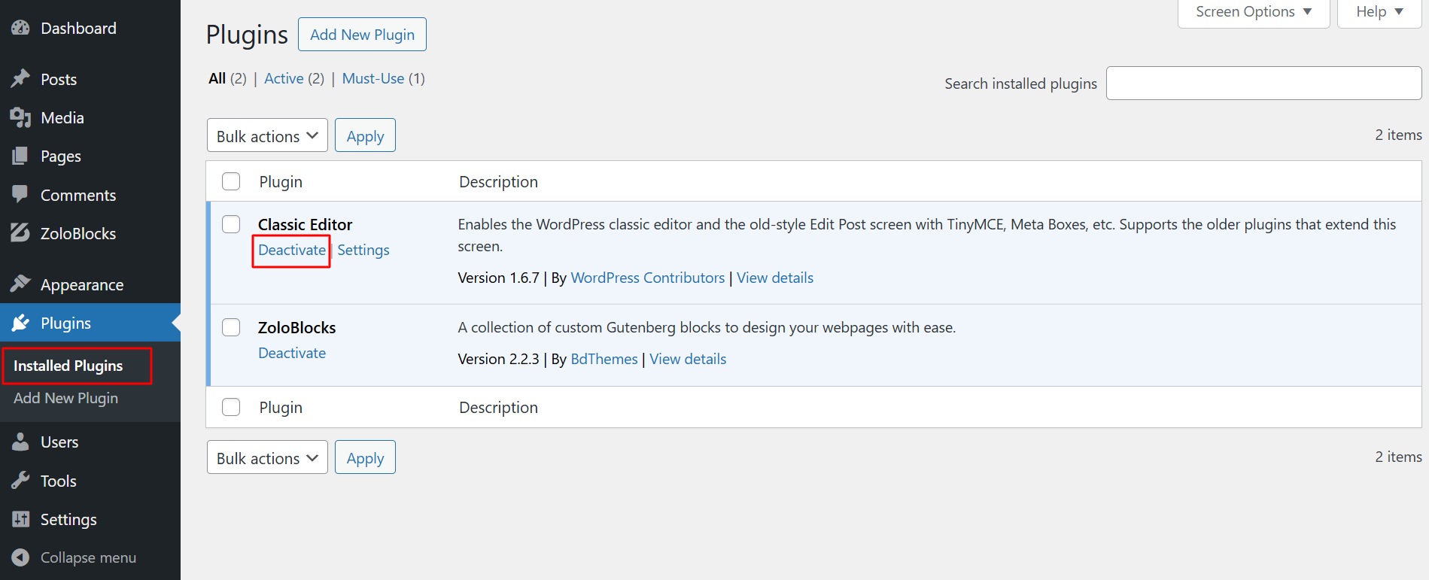Open the top Bulk actions dropdown
The width and height of the screenshot is (1429, 580).
[267, 135]
